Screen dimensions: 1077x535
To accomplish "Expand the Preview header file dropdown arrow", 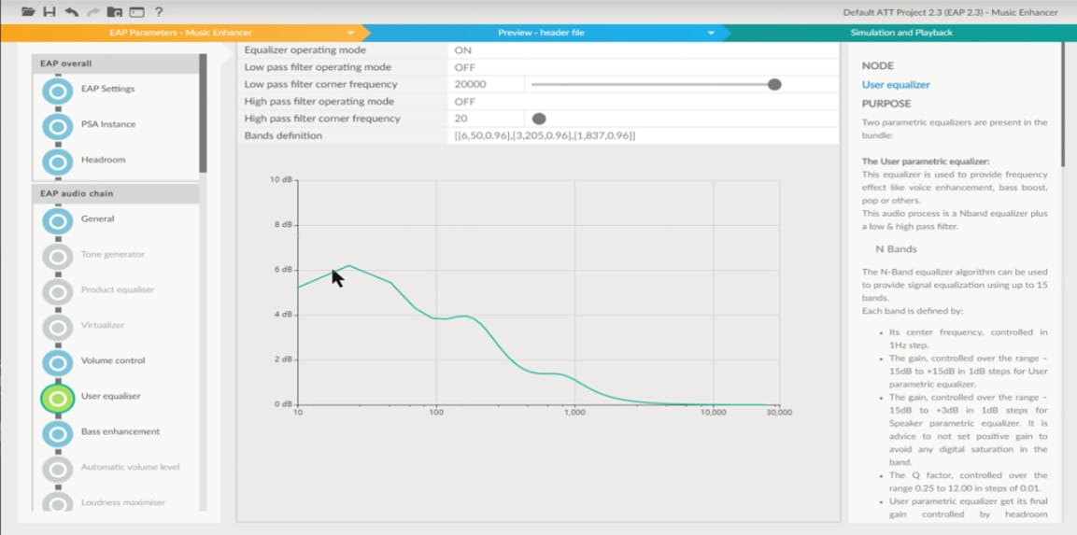I will click(711, 33).
